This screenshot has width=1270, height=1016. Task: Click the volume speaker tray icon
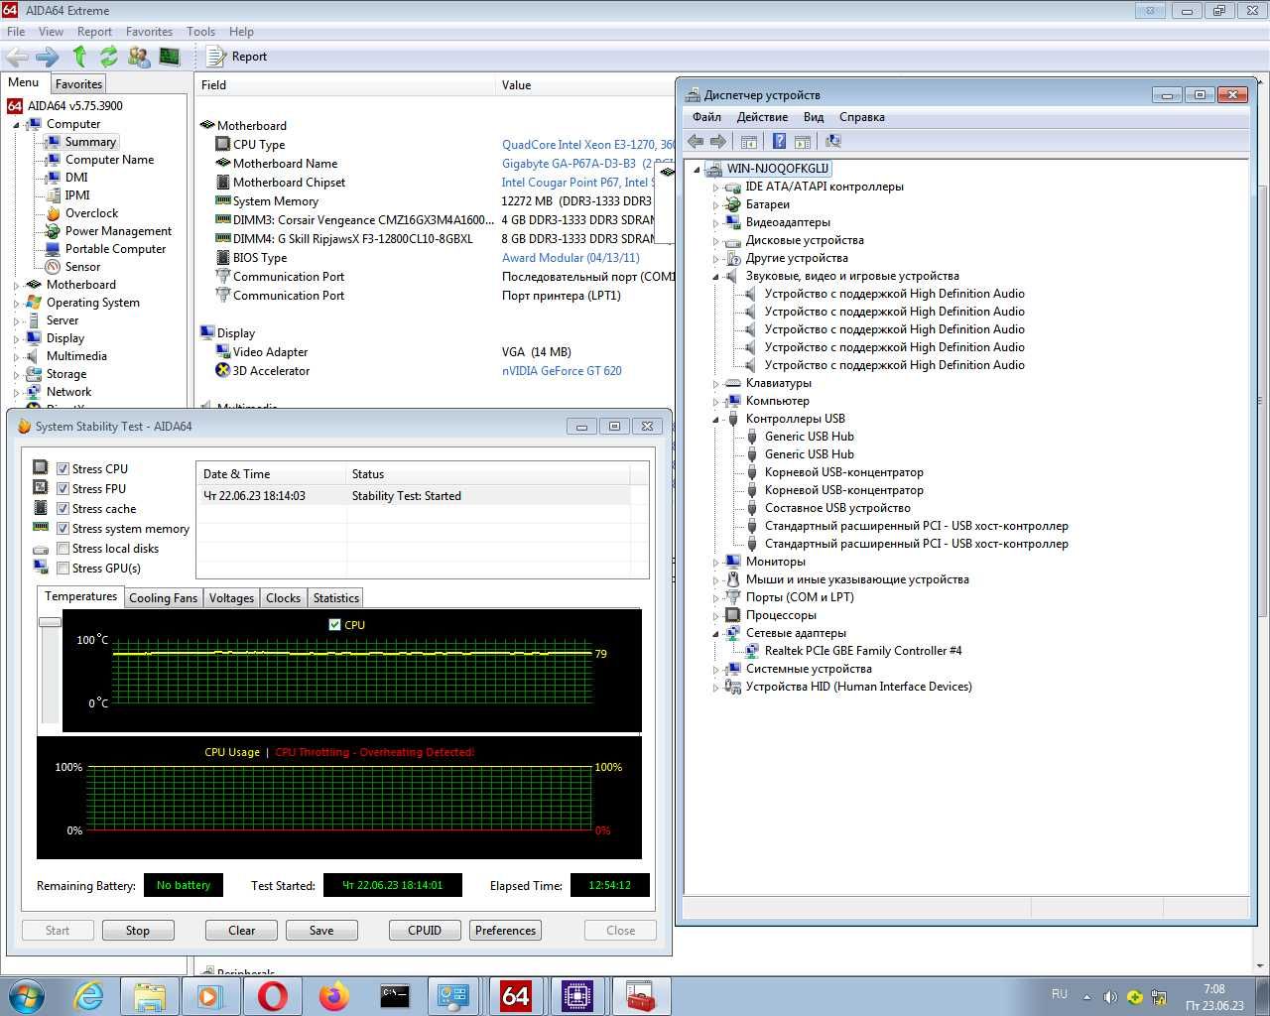pos(1110,997)
